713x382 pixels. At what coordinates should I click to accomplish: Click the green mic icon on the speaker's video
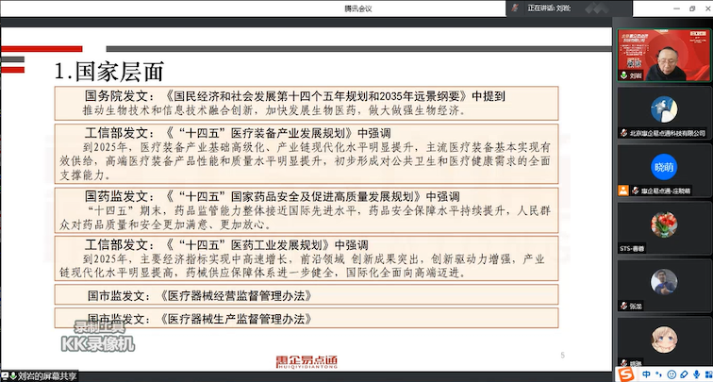point(623,76)
